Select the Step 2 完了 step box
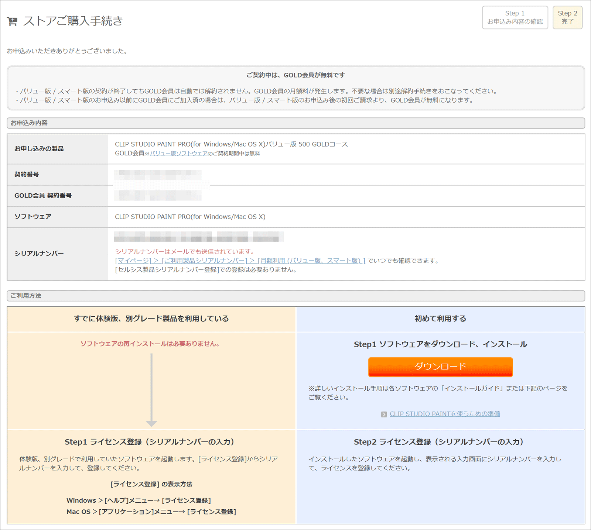Viewport: 591px width, 530px height. click(x=567, y=17)
